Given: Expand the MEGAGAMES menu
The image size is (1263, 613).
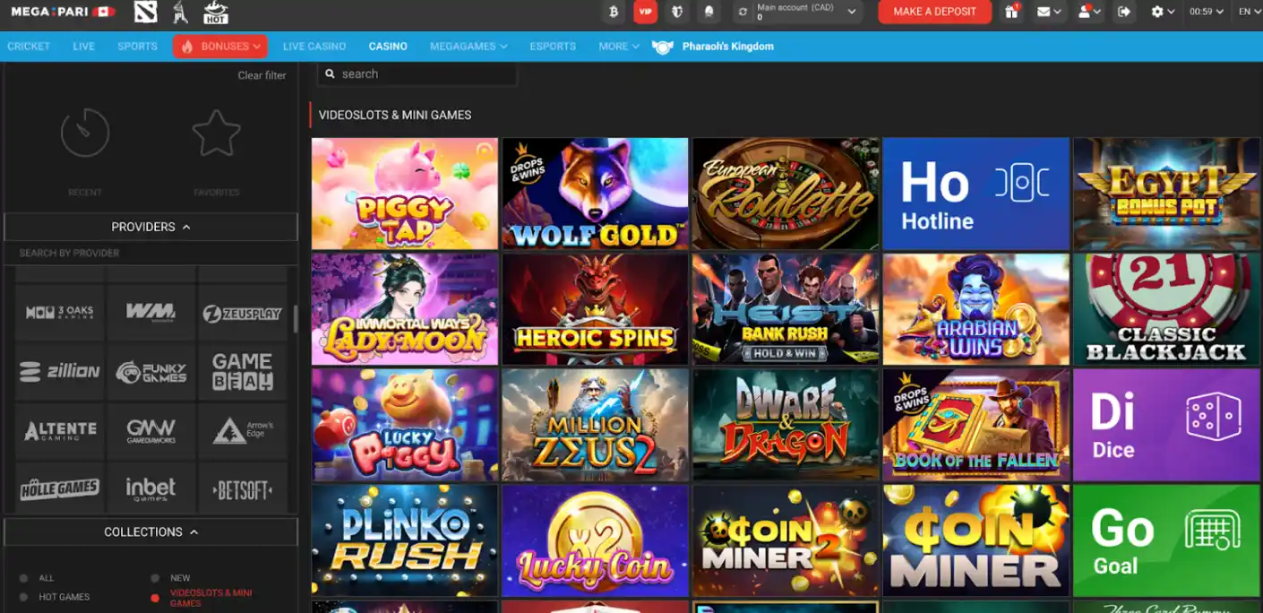Looking at the screenshot, I should click(x=468, y=47).
